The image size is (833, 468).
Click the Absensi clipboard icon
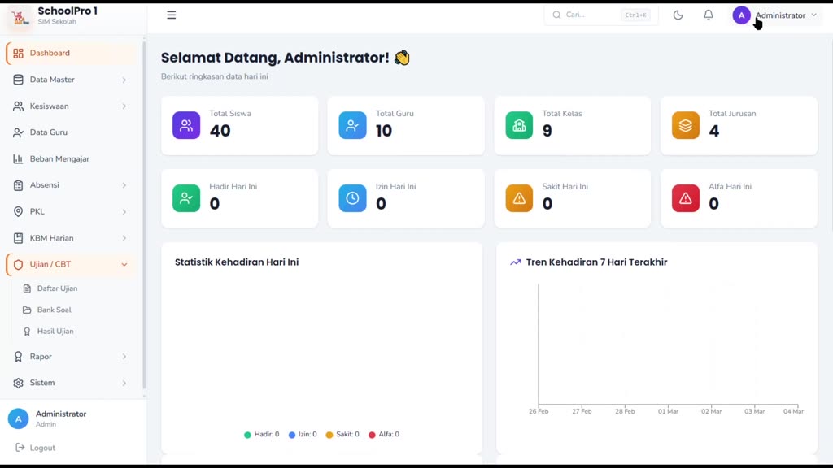coord(18,185)
